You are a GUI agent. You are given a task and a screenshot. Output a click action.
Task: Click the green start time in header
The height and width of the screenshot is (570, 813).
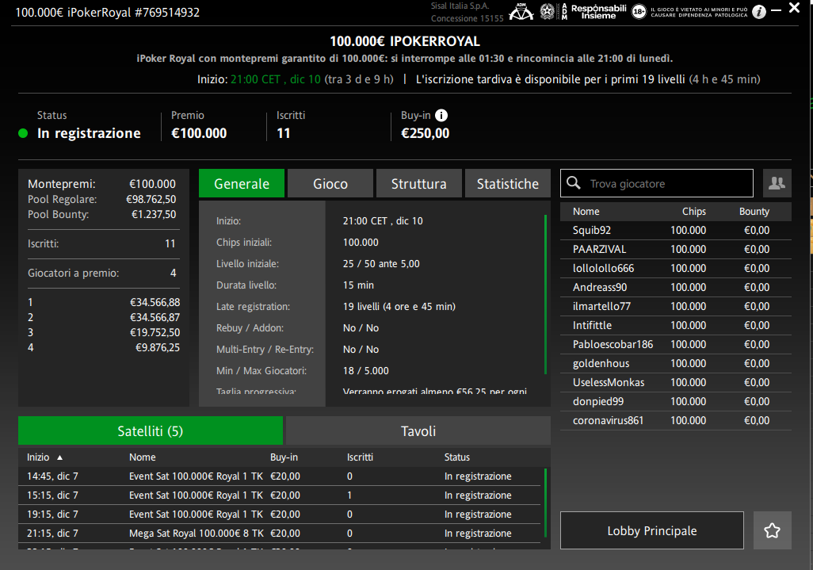pos(276,79)
